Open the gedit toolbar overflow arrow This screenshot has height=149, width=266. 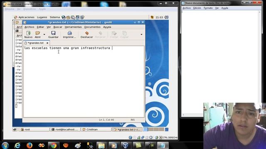click(141, 34)
